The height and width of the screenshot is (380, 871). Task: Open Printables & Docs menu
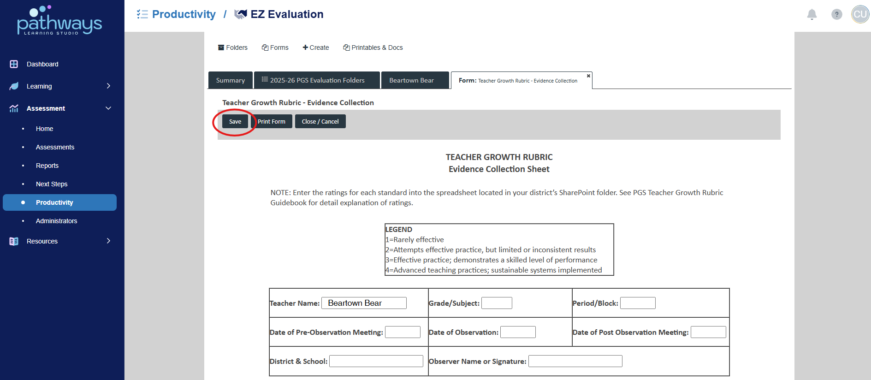(x=373, y=47)
